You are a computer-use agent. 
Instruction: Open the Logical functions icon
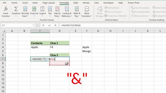[43, 9]
